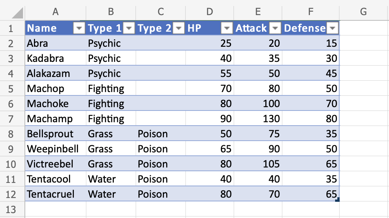Click the cell containing Alakazam
389x218 pixels.
click(x=55, y=74)
